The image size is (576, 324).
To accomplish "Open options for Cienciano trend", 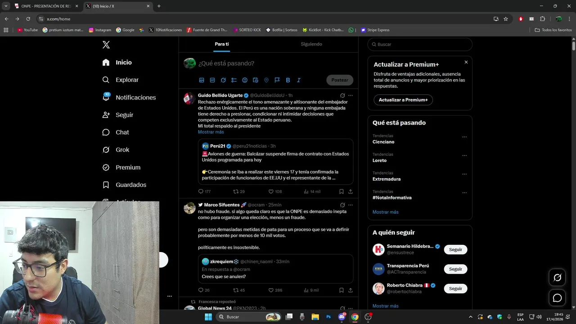I will pyautogui.click(x=464, y=137).
